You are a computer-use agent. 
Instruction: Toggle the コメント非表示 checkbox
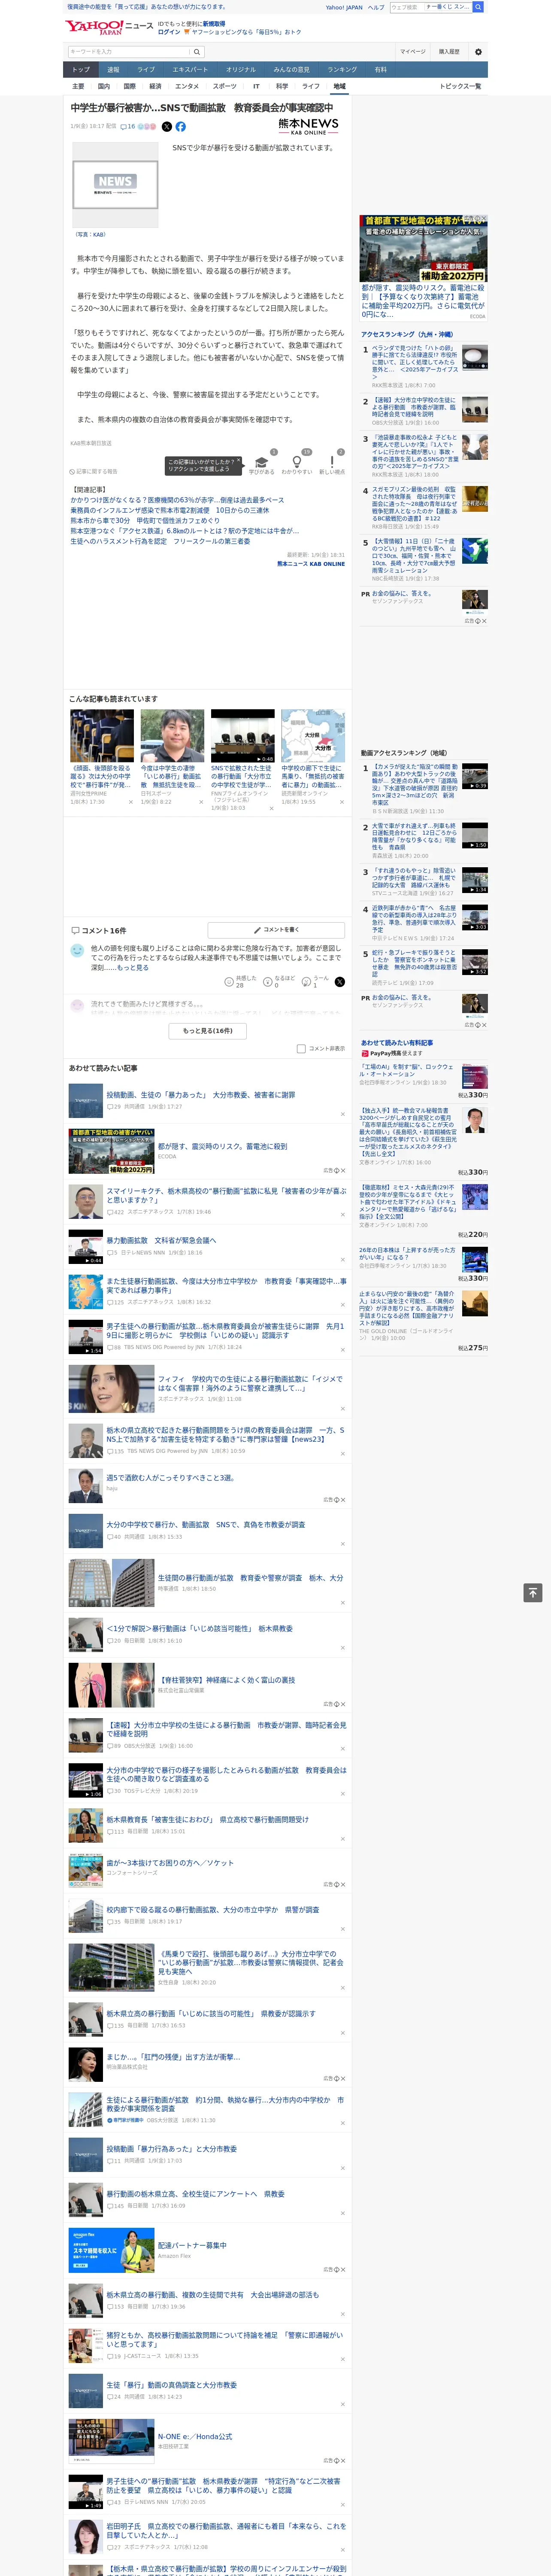pyautogui.click(x=301, y=1048)
